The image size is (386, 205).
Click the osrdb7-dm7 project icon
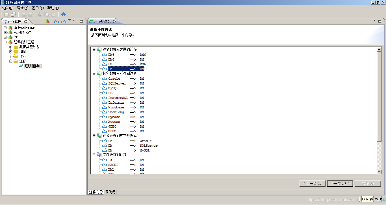click(10, 33)
